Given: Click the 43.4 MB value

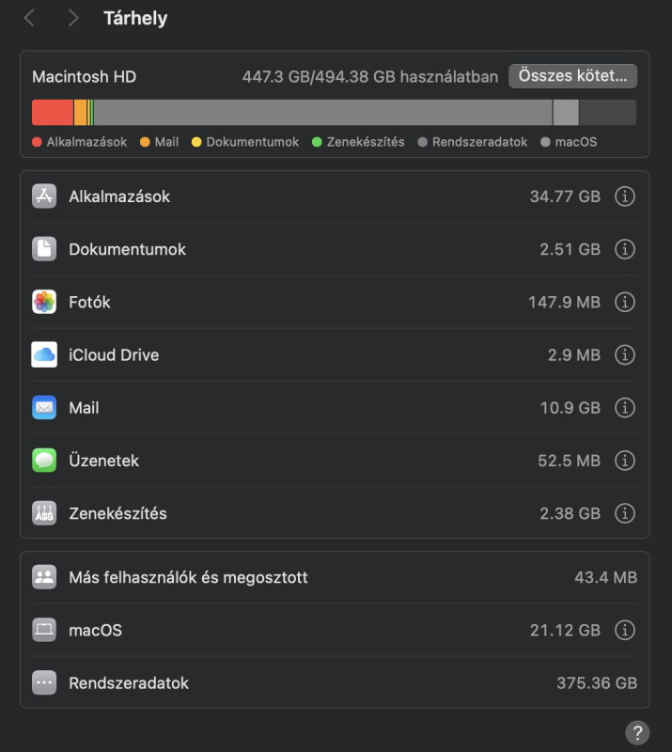Looking at the screenshot, I should 606,577.
